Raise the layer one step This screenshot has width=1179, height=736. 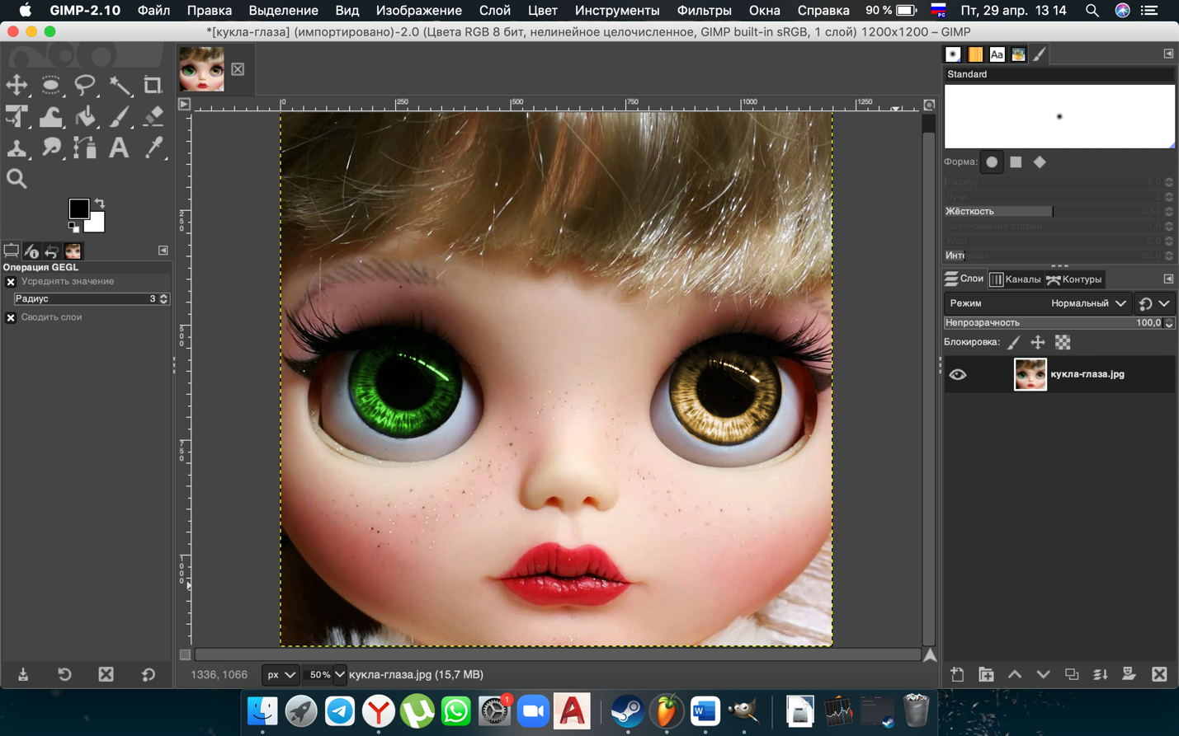click(1015, 674)
